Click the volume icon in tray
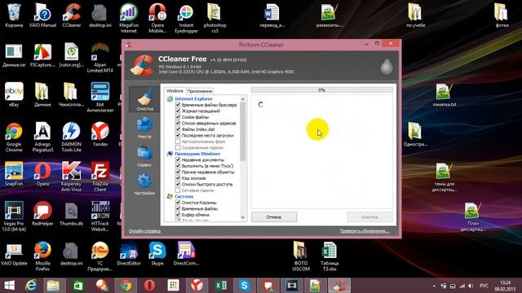Image resolution: width=522 pixels, height=293 pixels. tap(471, 286)
